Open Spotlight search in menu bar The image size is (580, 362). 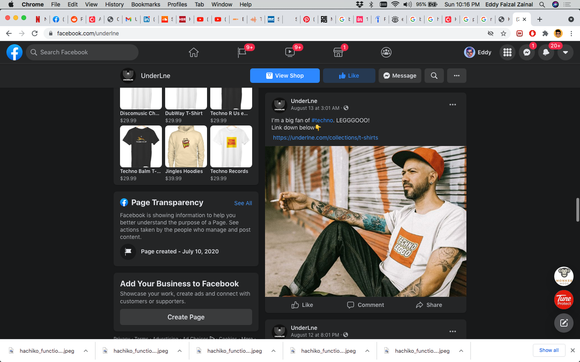click(x=542, y=4)
